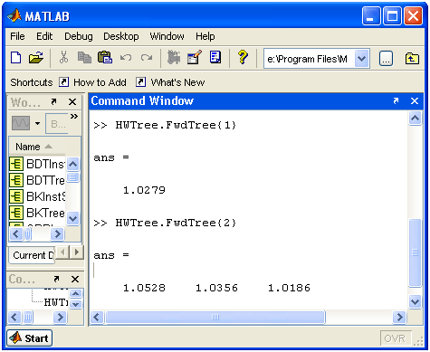The image size is (430, 352).
Task: Click the Profiler toolbar icon
Action: pos(215,57)
